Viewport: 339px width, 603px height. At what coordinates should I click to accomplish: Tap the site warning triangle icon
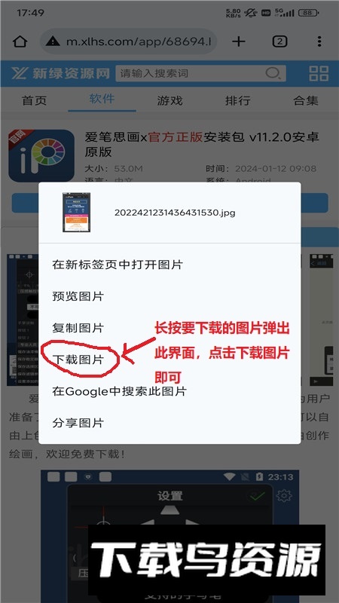pos(53,41)
